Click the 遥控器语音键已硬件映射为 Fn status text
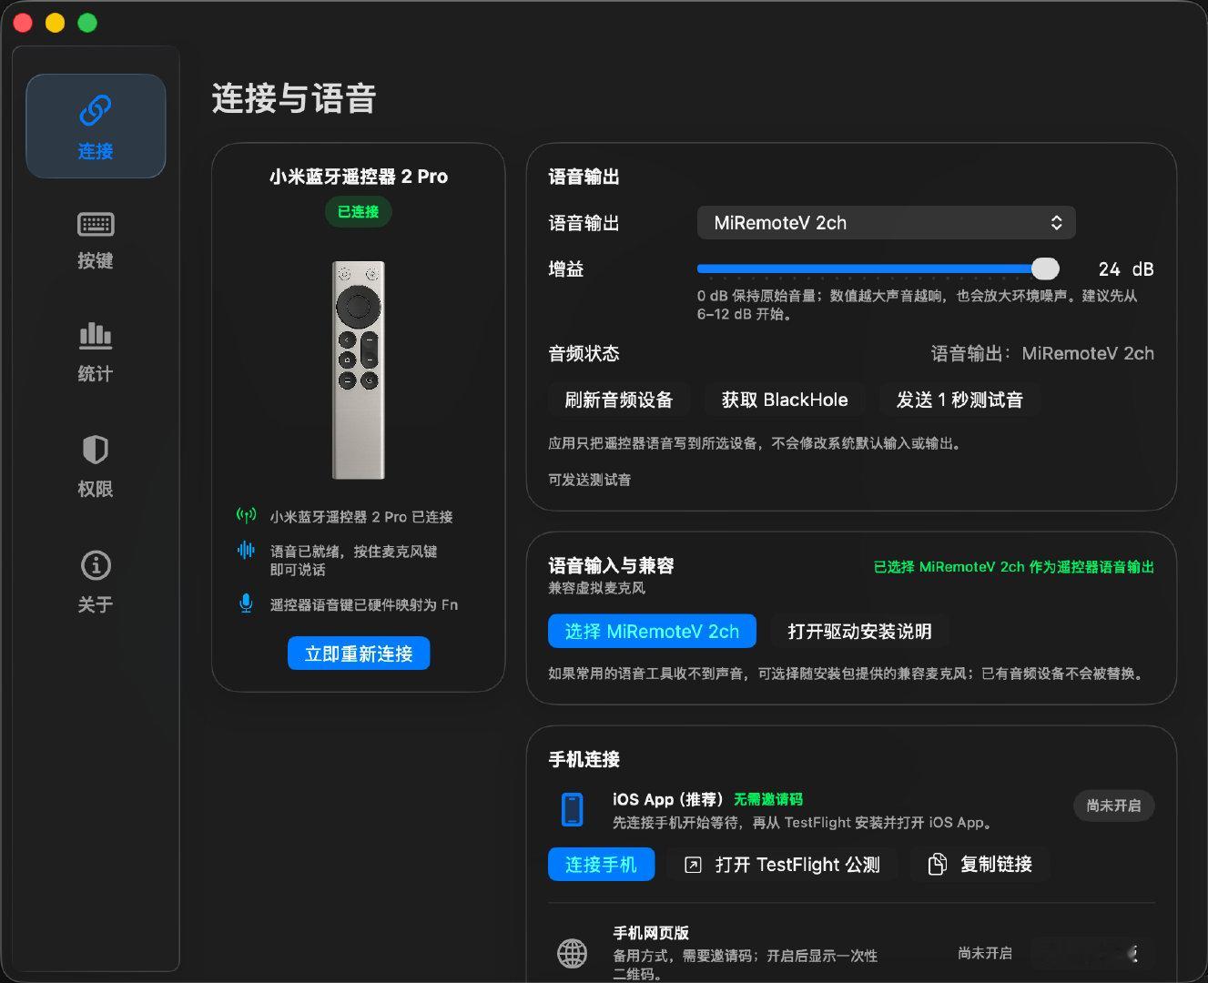Viewport: 1208px width, 983px height. pos(364,604)
